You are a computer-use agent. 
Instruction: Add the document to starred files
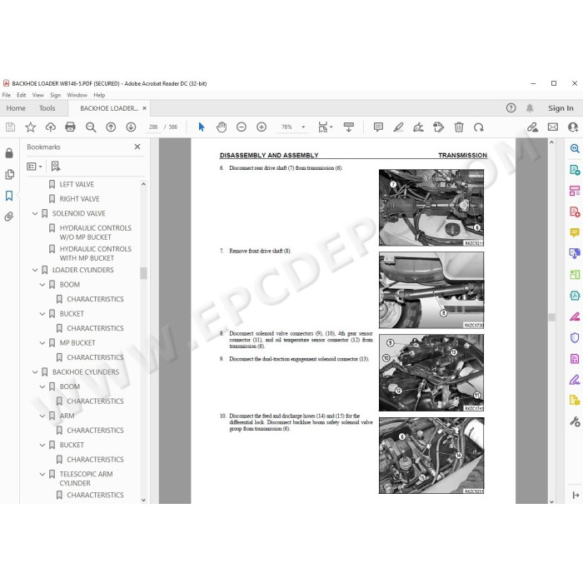click(30, 127)
